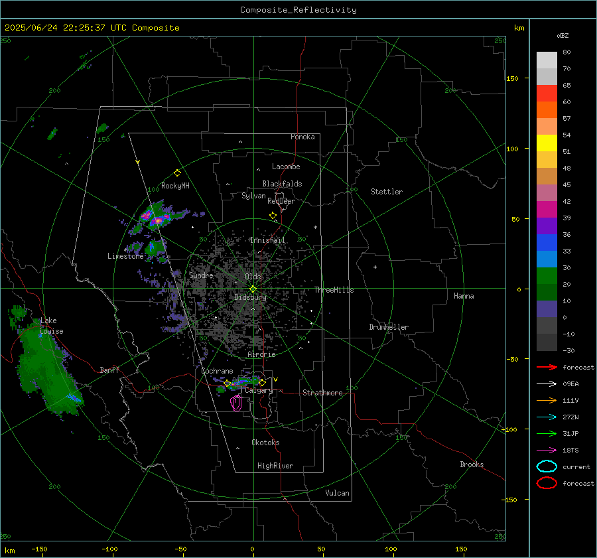
Task: Click the Blackfalds city label
Action: [x=282, y=184]
